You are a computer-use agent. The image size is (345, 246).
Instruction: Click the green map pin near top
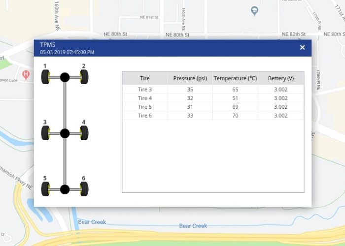tap(254, 10)
